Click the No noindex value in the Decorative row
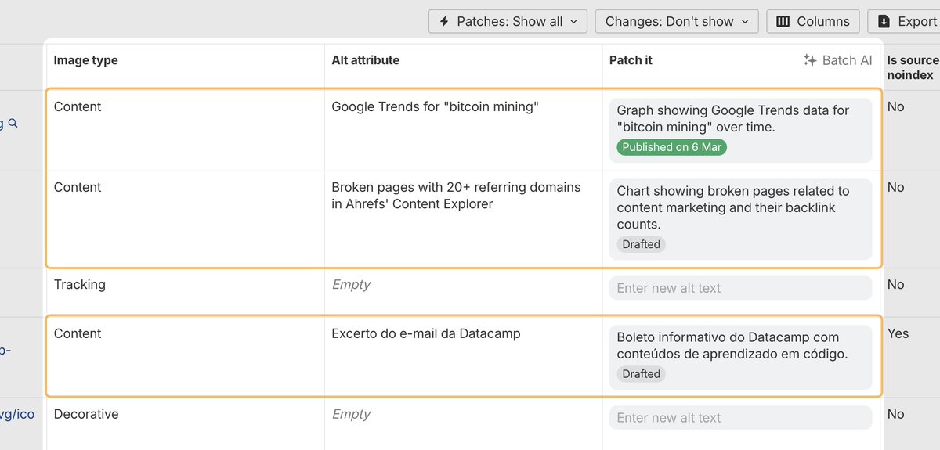This screenshot has width=940, height=450. (895, 414)
